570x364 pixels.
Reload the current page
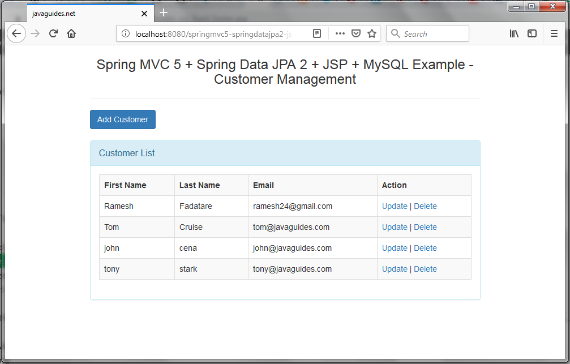tap(53, 34)
